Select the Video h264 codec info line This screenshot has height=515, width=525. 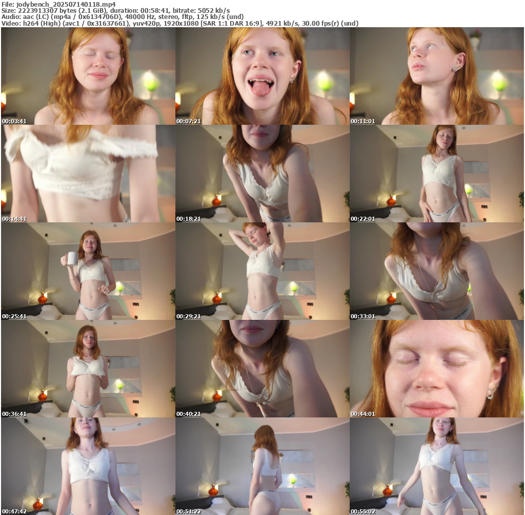(x=180, y=24)
